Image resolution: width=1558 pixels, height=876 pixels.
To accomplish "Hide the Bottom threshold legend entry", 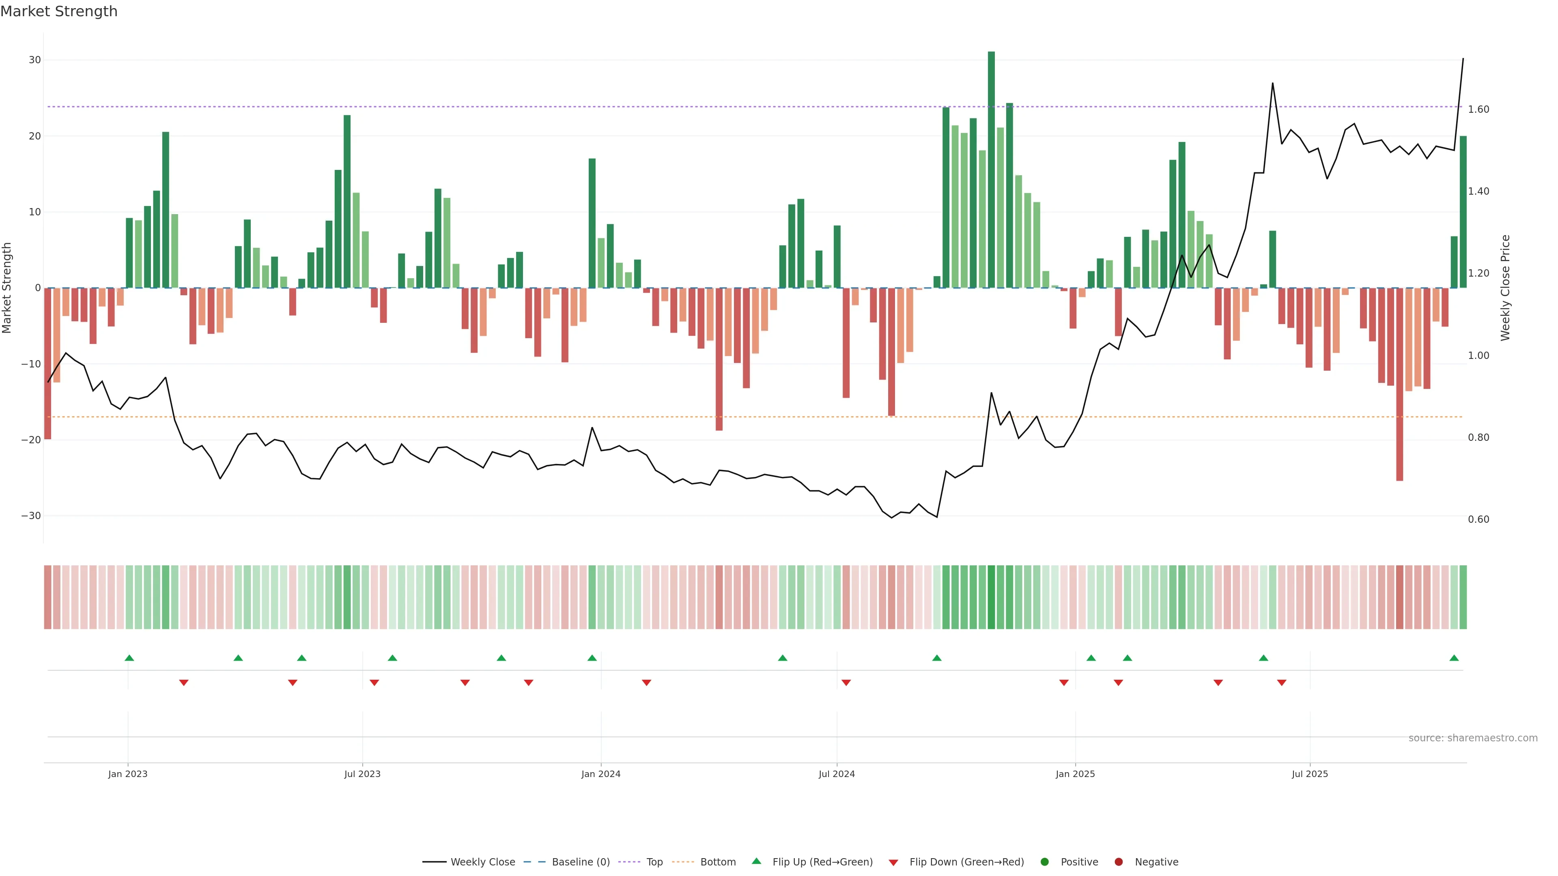I will (x=717, y=862).
